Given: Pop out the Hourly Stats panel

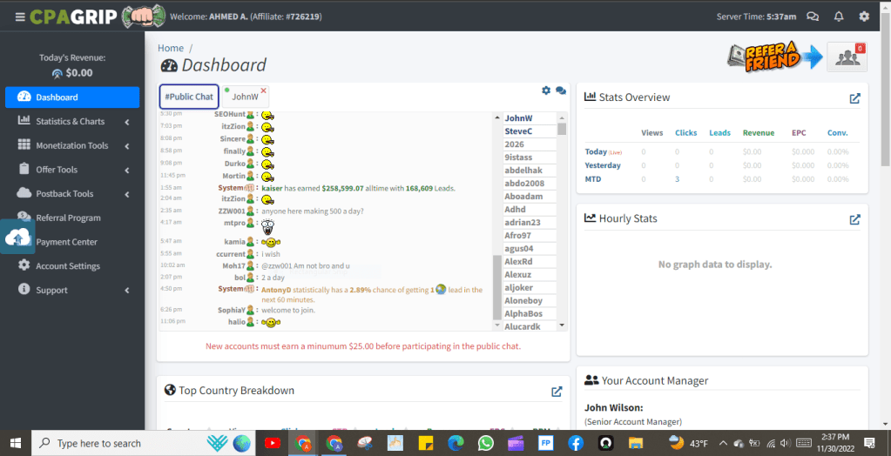Looking at the screenshot, I should point(854,219).
